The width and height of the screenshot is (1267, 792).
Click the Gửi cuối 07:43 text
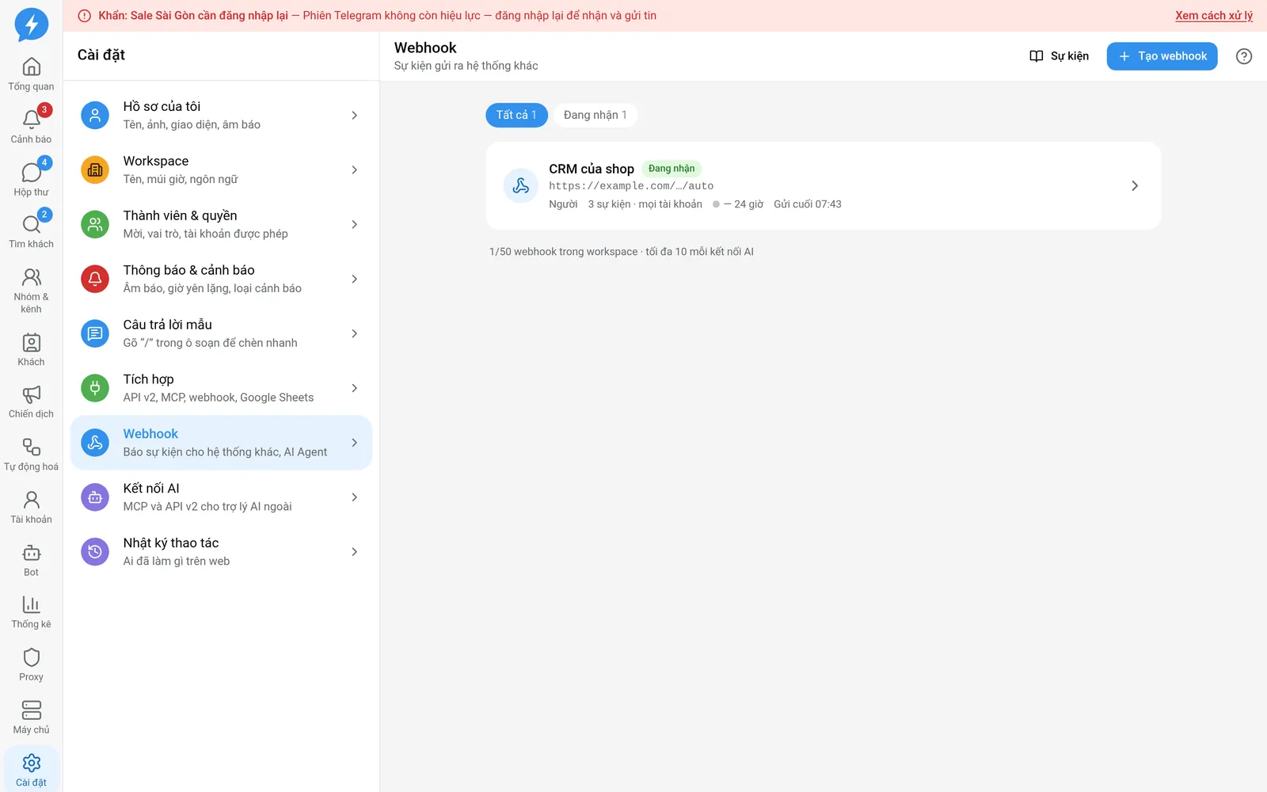click(808, 204)
